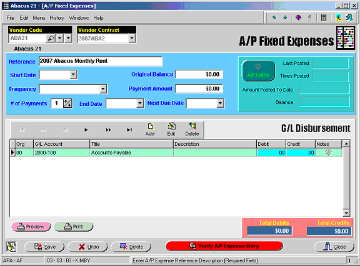Open the History menu
The image size is (360, 266).
coord(57,17)
